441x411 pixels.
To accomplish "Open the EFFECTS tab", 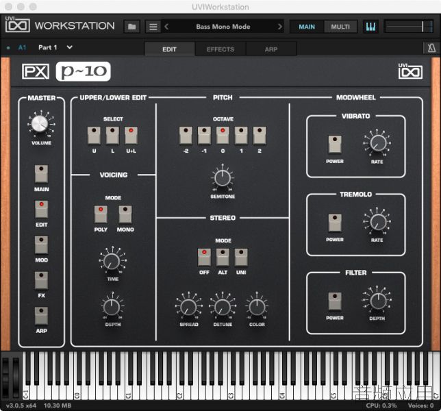I will tap(220, 49).
